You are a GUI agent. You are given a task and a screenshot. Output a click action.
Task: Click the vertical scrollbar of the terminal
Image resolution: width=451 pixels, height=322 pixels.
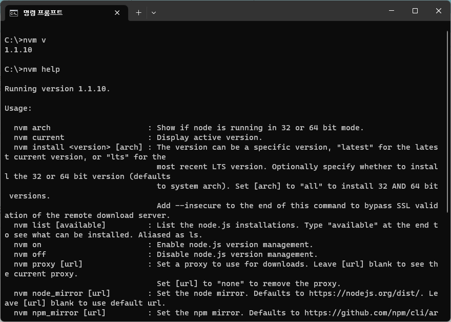click(x=448, y=121)
